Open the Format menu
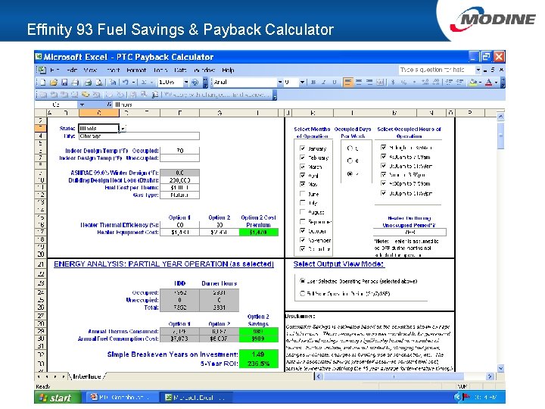The image size is (545, 409). [x=136, y=70]
